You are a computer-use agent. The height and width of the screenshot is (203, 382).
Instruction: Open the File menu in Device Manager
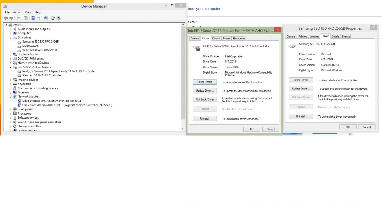click(x=7, y=12)
